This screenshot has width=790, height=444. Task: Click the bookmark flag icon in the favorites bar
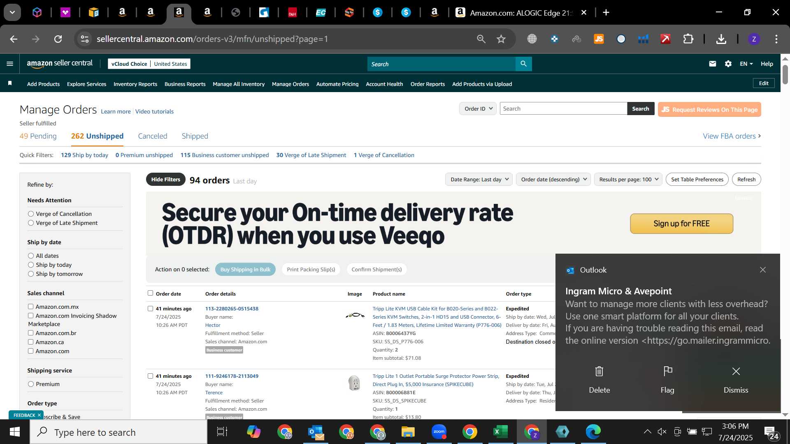pyautogui.click(x=10, y=83)
